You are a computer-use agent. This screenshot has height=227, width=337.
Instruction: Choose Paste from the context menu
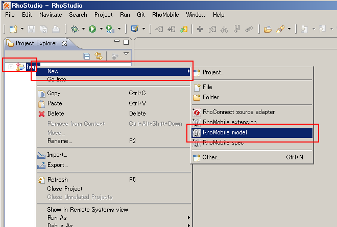113,103
